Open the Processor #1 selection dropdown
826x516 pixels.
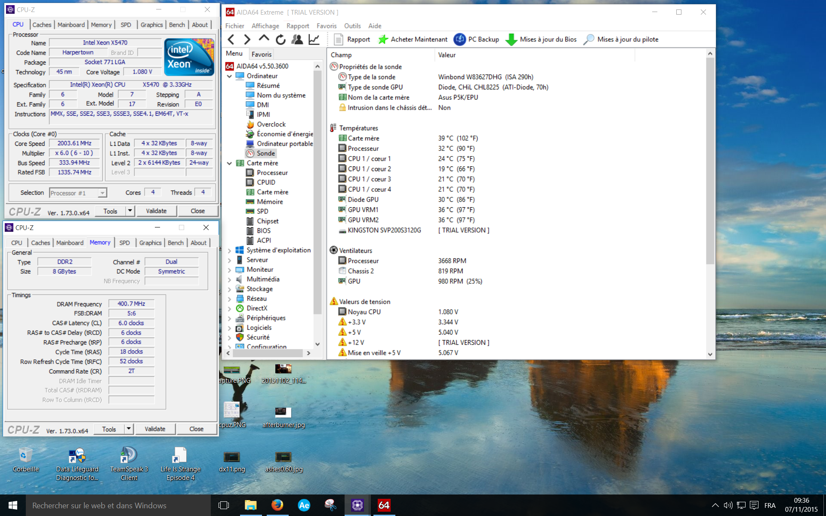click(102, 193)
